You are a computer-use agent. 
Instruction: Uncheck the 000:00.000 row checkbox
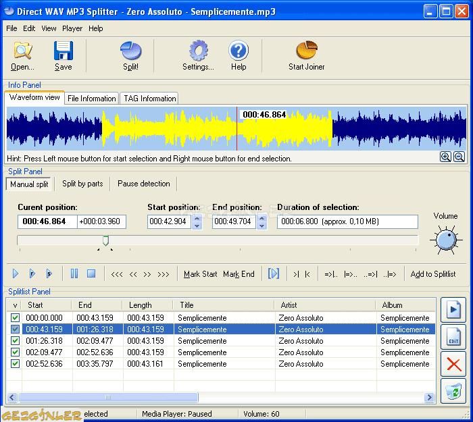tap(15, 318)
